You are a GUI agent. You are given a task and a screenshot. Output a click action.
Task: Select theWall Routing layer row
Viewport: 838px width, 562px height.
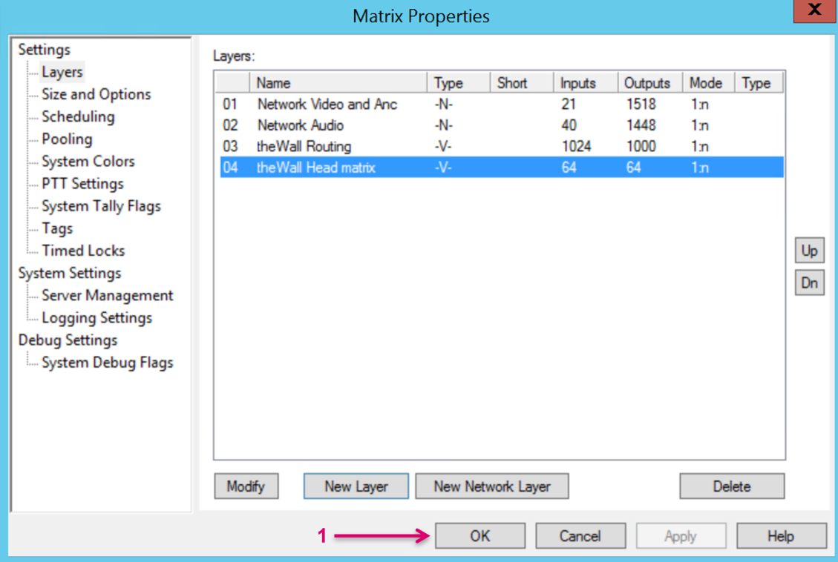(x=304, y=146)
